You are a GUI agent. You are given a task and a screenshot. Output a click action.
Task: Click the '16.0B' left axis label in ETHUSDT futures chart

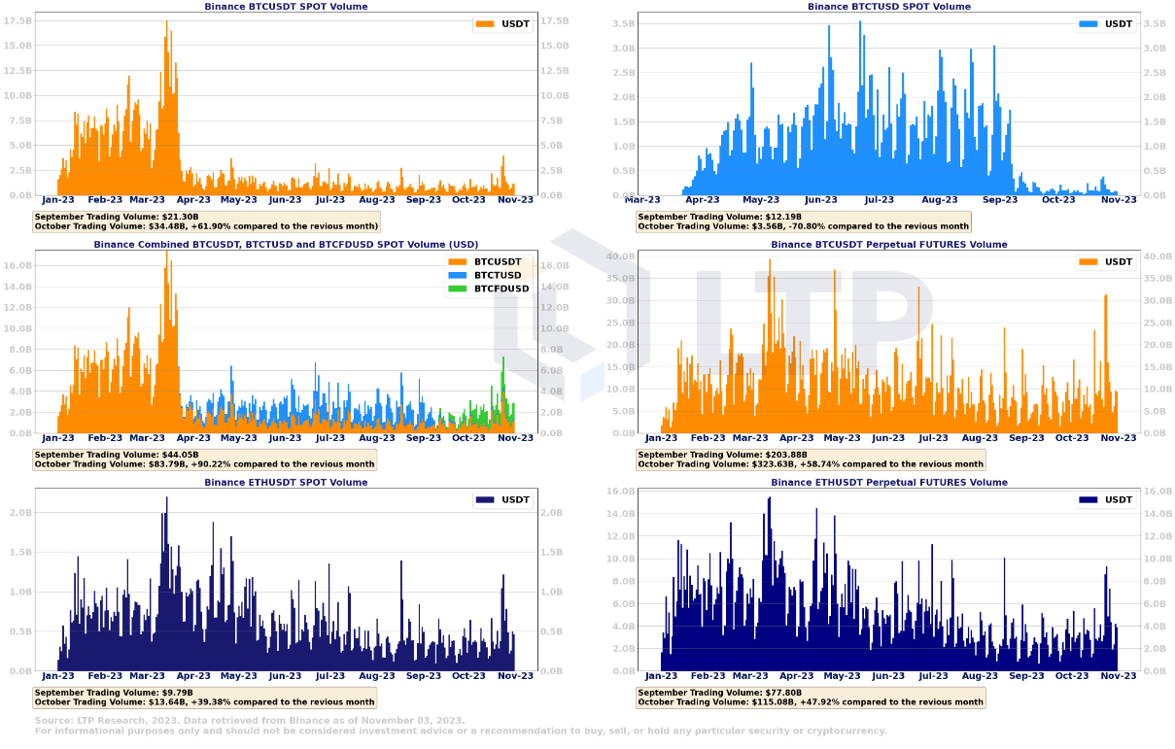(x=621, y=492)
